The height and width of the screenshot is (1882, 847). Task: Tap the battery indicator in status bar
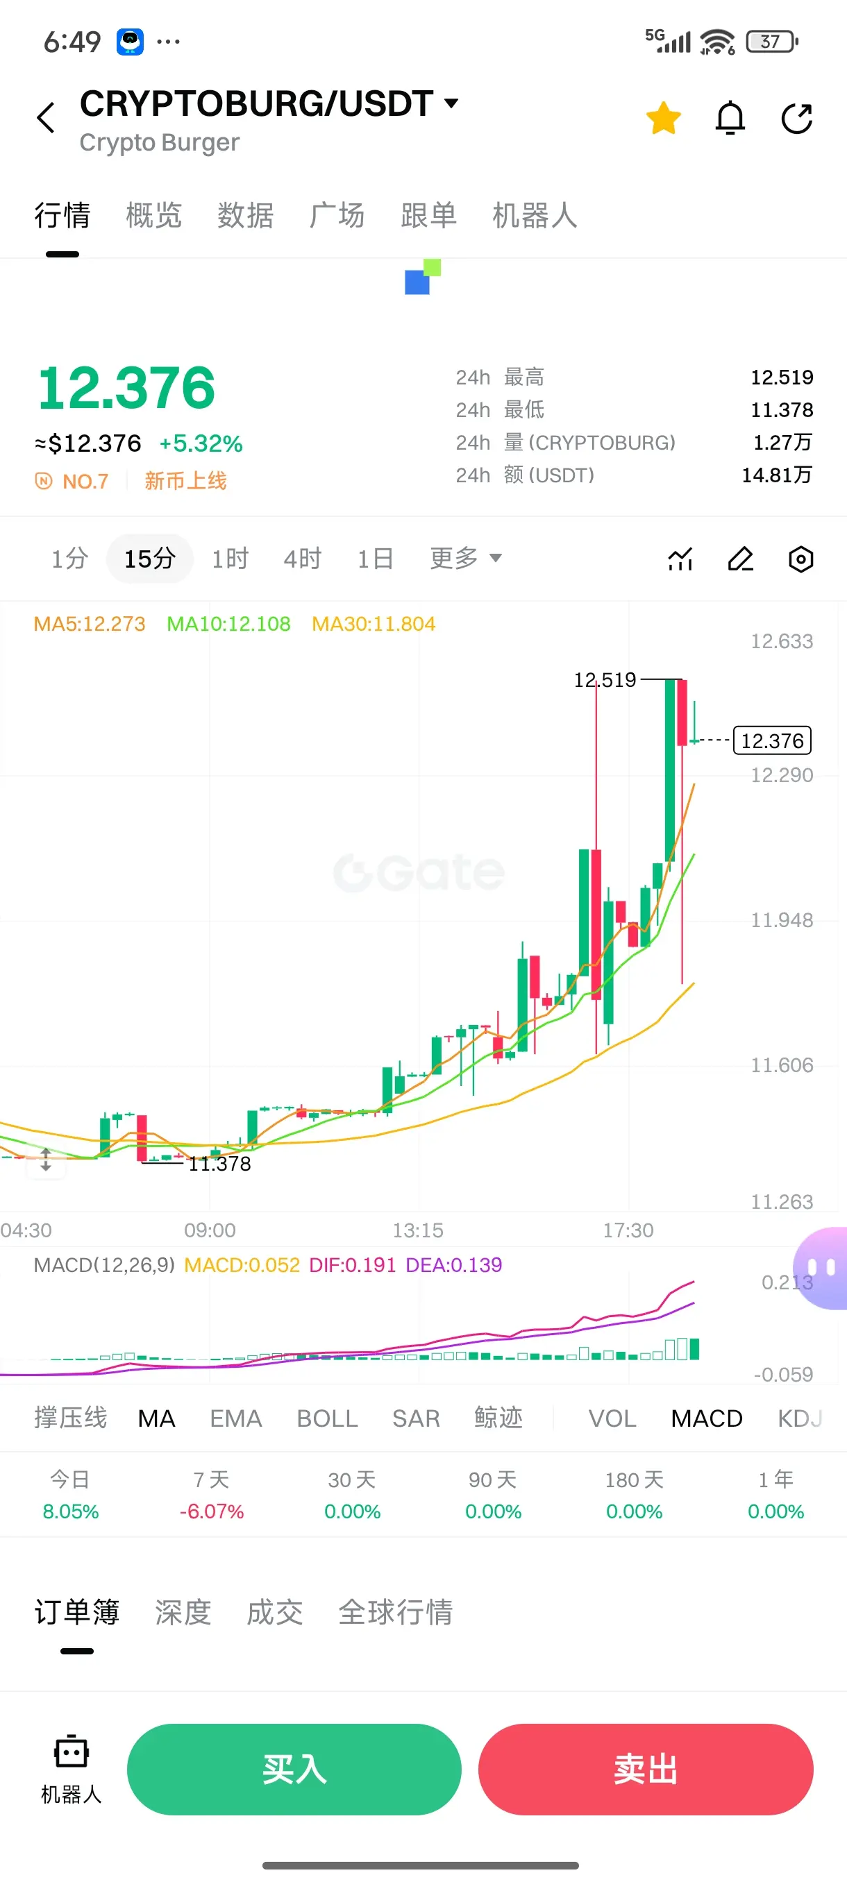[772, 42]
